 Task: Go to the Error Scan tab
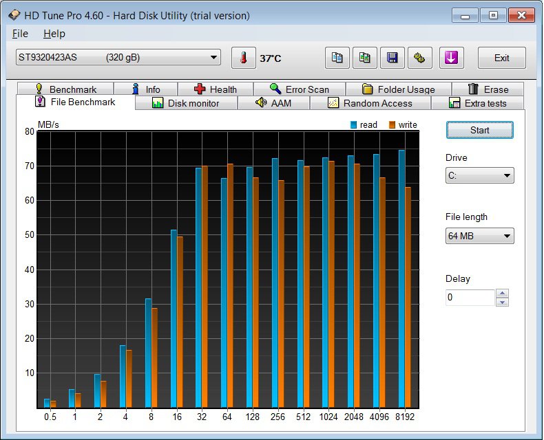[300, 89]
